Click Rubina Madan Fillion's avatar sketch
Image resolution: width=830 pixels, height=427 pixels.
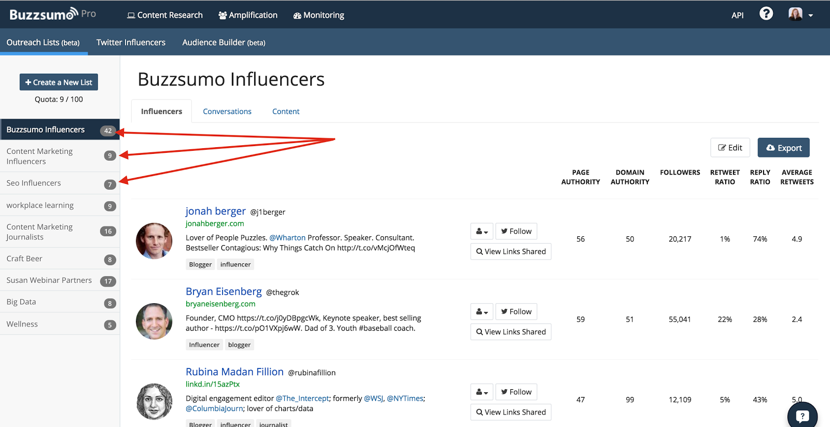click(x=154, y=402)
